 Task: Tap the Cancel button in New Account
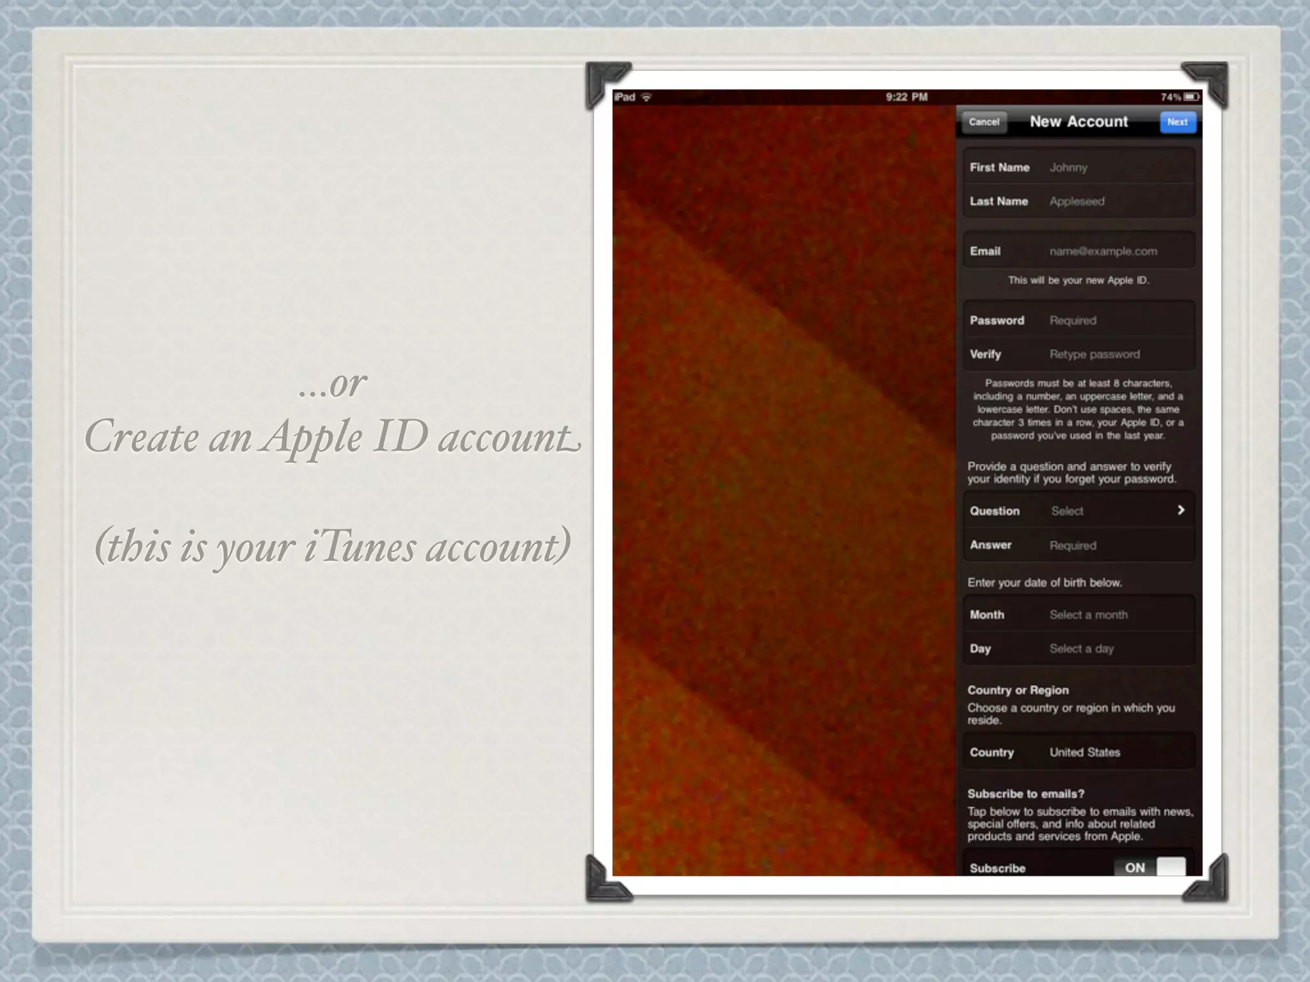(x=984, y=121)
